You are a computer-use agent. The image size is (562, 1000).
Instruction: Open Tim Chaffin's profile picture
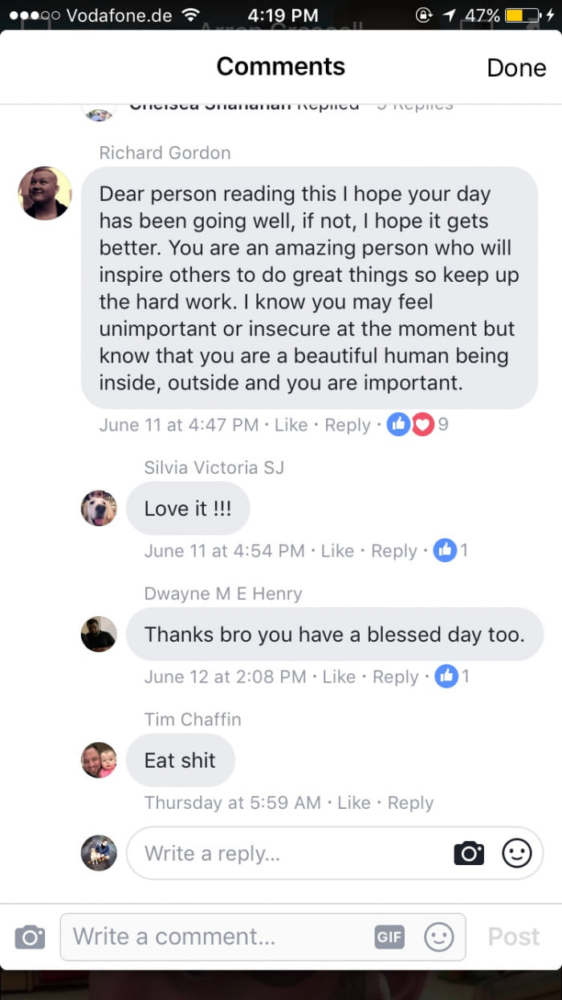(99, 760)
